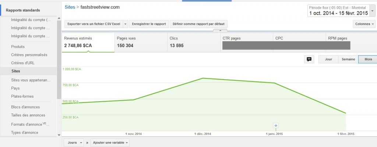Open the Colonnes dropdown
The width and height of the screenshot is (377, 147).
pos(364,24)
